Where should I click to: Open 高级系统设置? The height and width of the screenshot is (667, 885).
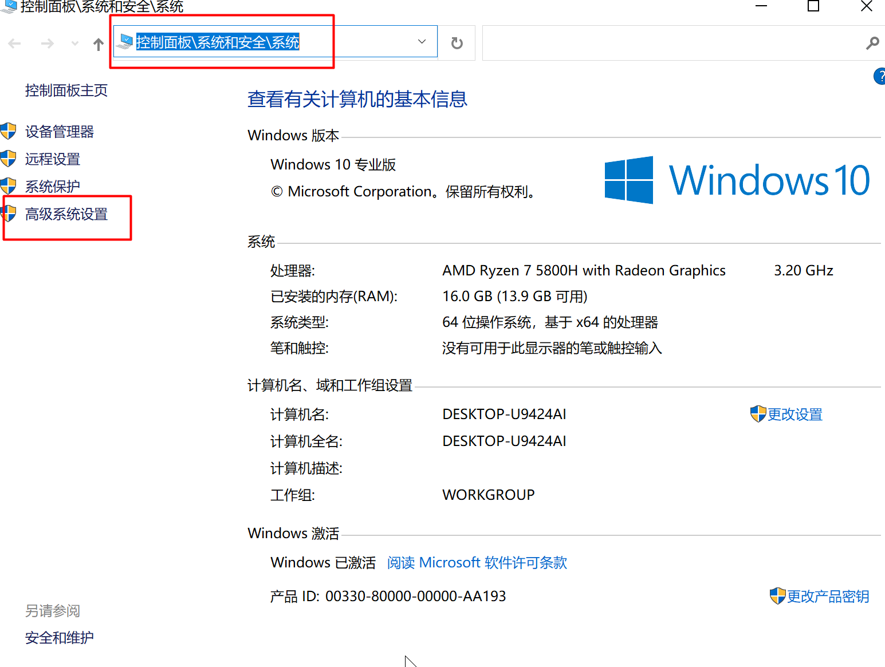(x=66, y=214)
